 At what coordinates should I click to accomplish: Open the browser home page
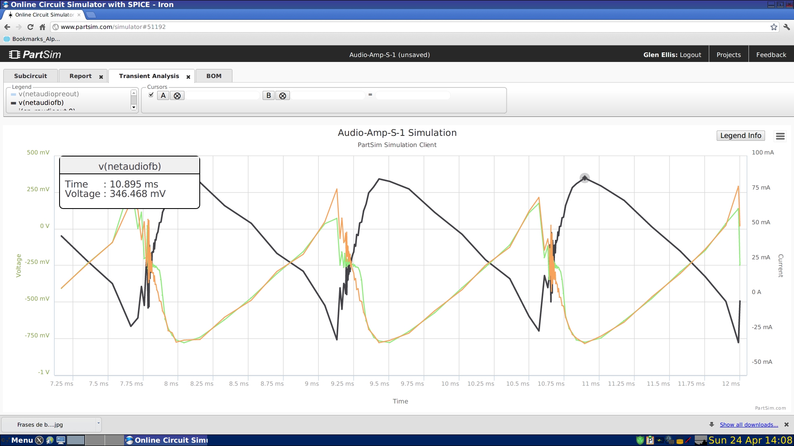click(x=42, y=27)
